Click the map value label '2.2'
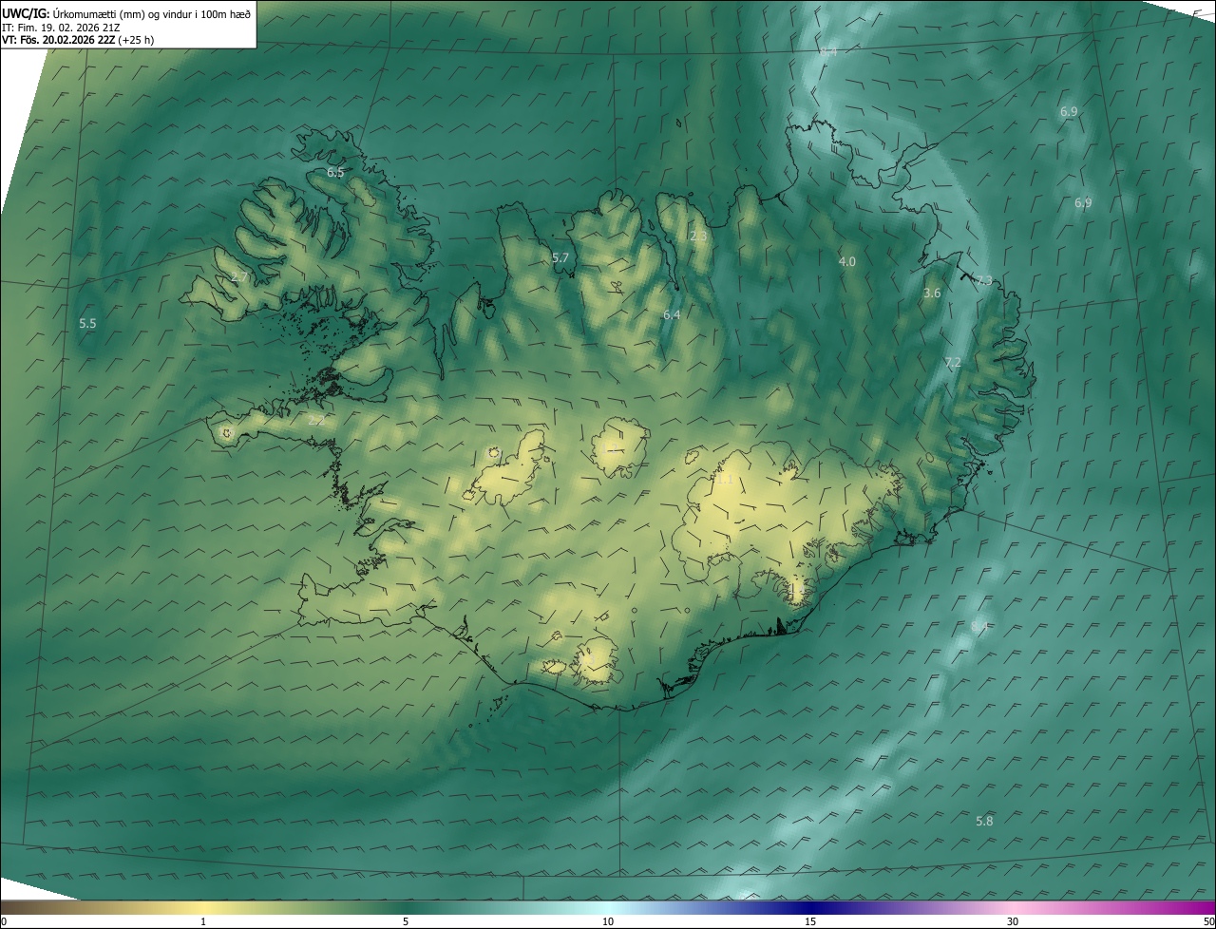 (x=316, y=419)
